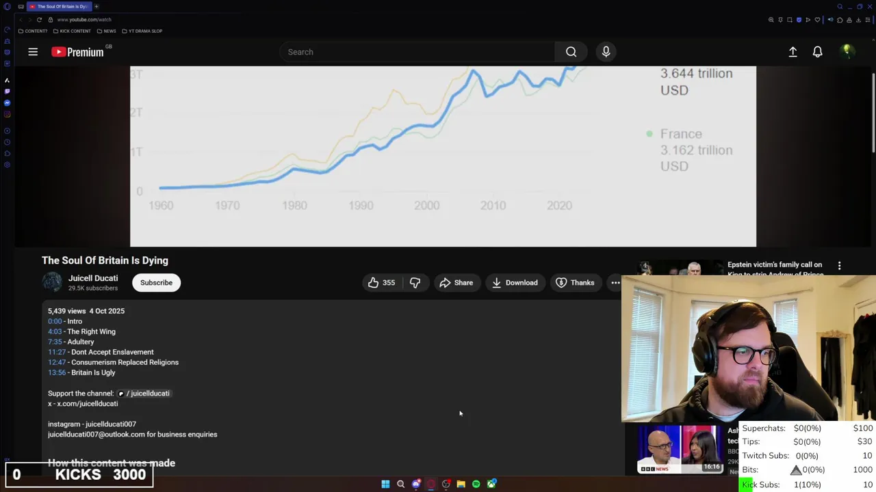Open the browser downloads icon
Screen dimensions: 876x492
click(858, 20)
